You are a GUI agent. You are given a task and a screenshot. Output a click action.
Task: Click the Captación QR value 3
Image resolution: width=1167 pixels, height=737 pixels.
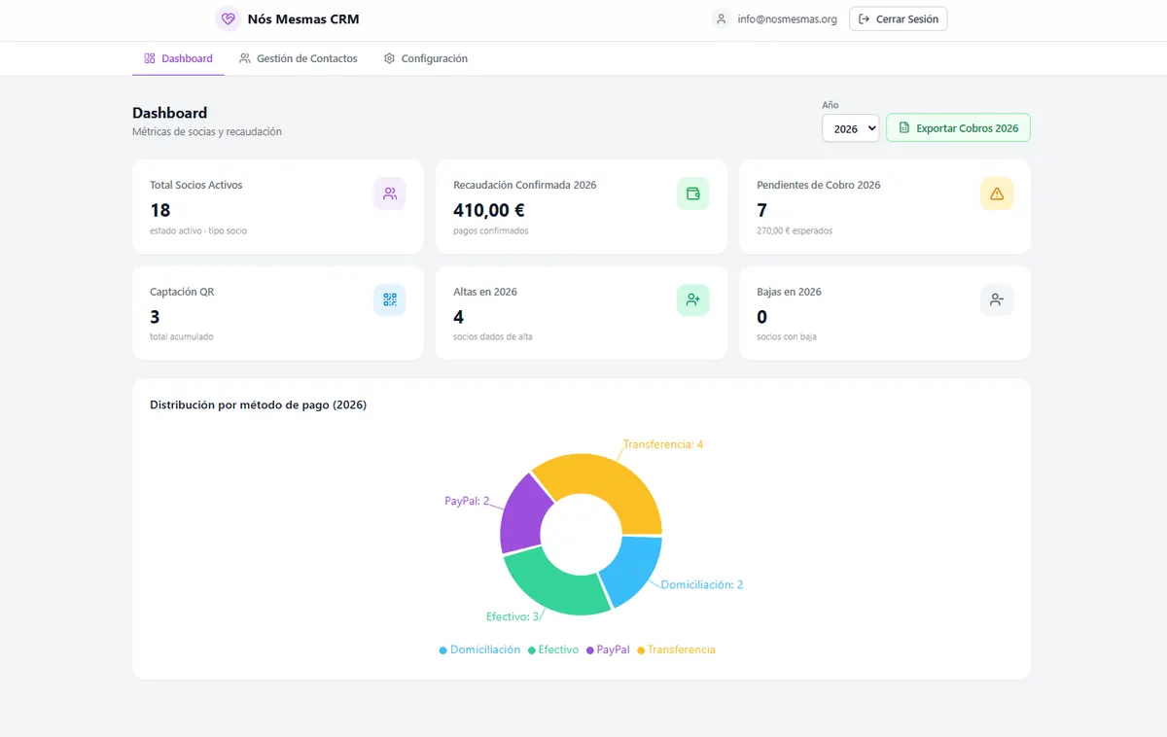tap(155, 317)
